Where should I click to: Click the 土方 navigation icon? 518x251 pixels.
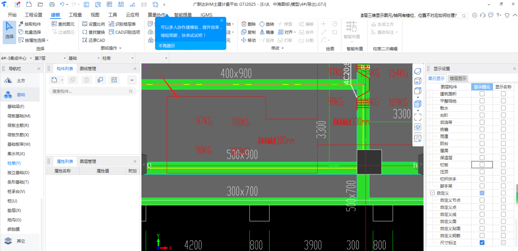(8, 80)
